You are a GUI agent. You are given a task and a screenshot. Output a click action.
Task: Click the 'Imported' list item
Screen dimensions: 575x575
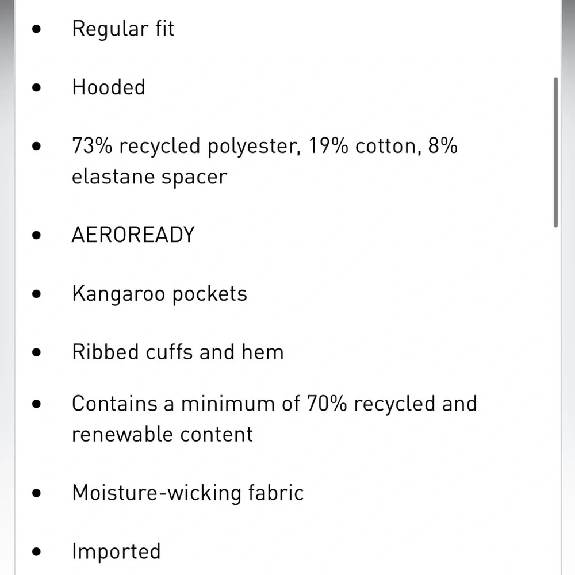(x=116, y=551)
